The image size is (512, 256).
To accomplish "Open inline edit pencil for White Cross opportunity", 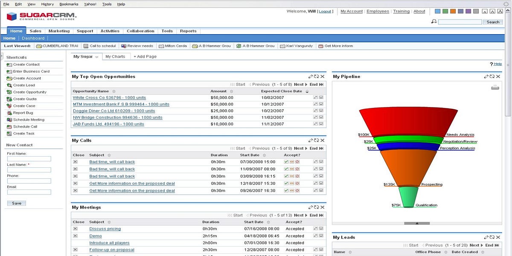I will [x=316, y=97].
